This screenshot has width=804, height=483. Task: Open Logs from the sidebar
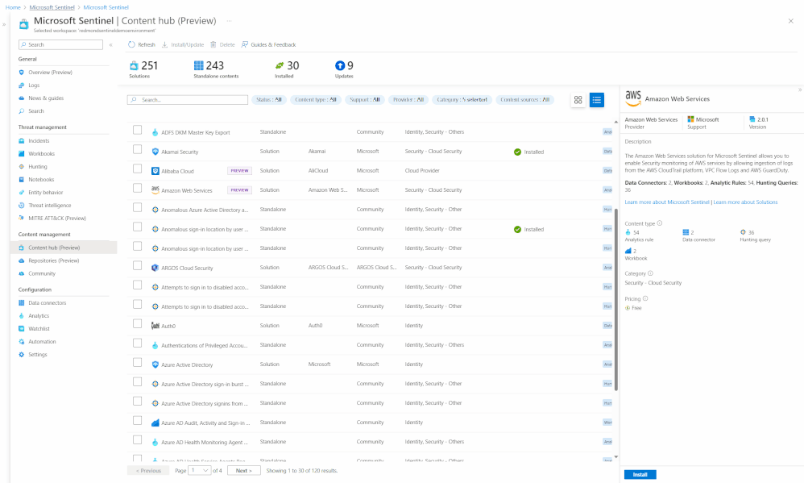(34, 85)
